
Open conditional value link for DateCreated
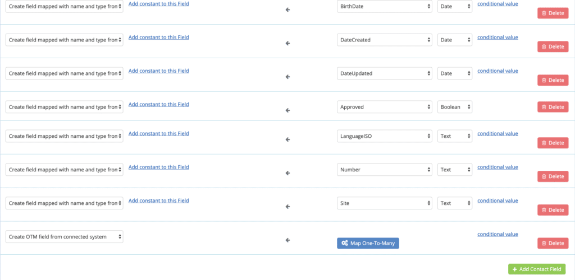[x=498, y=38]
